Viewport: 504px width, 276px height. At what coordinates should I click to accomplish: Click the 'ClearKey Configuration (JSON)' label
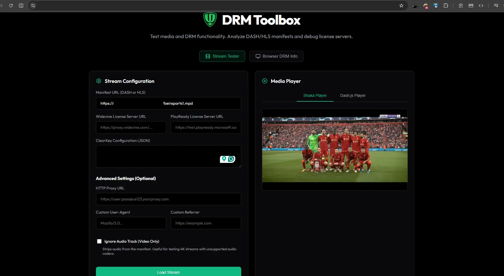[x=123, y=141]
